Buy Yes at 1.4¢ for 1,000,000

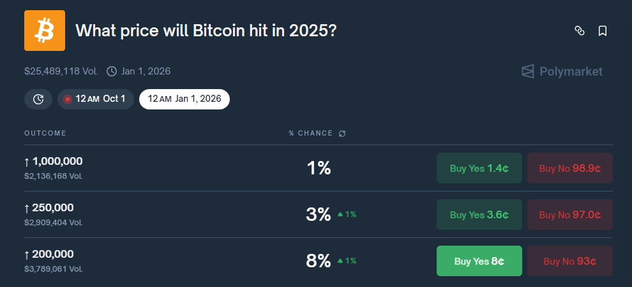pos(479,168)
